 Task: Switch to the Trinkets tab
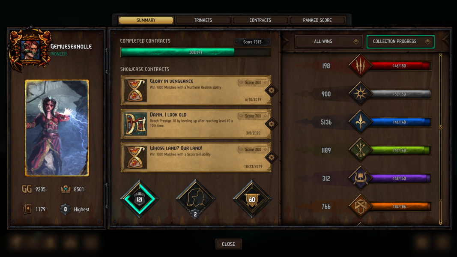point(203,20)
